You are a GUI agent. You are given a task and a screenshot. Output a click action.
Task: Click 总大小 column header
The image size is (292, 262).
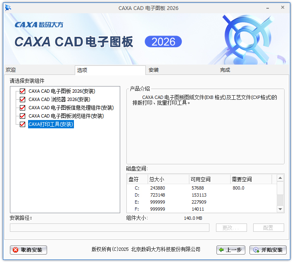tap(169, 179)
